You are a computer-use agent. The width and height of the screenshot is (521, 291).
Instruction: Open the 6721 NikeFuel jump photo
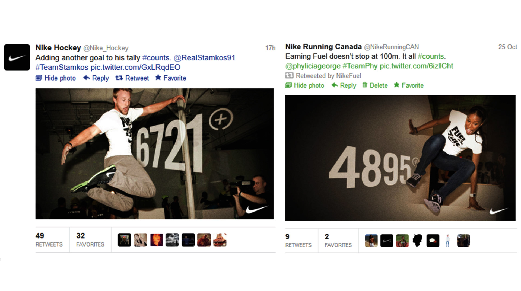(x=154, y=154)
